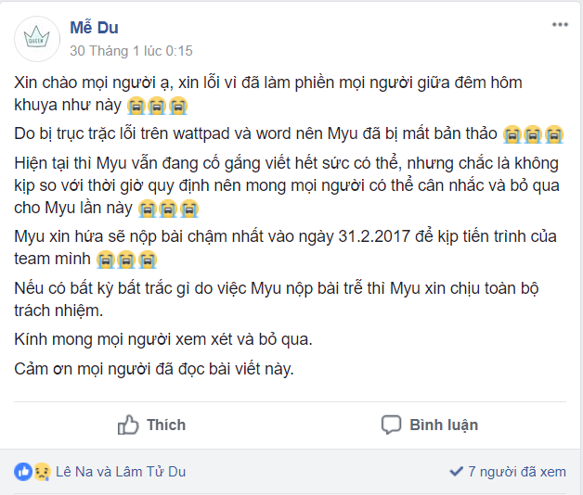Screen dimensions: 583x495
Task: Open the three-dot post options menu
Action: (x=560, y=25)
